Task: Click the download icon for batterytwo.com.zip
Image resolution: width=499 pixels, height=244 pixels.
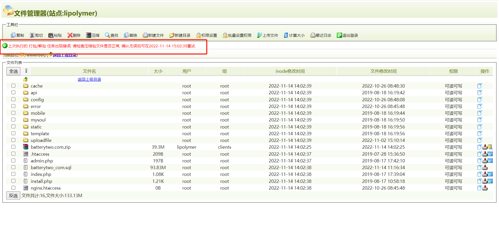Action: click(x=485, y=147)
